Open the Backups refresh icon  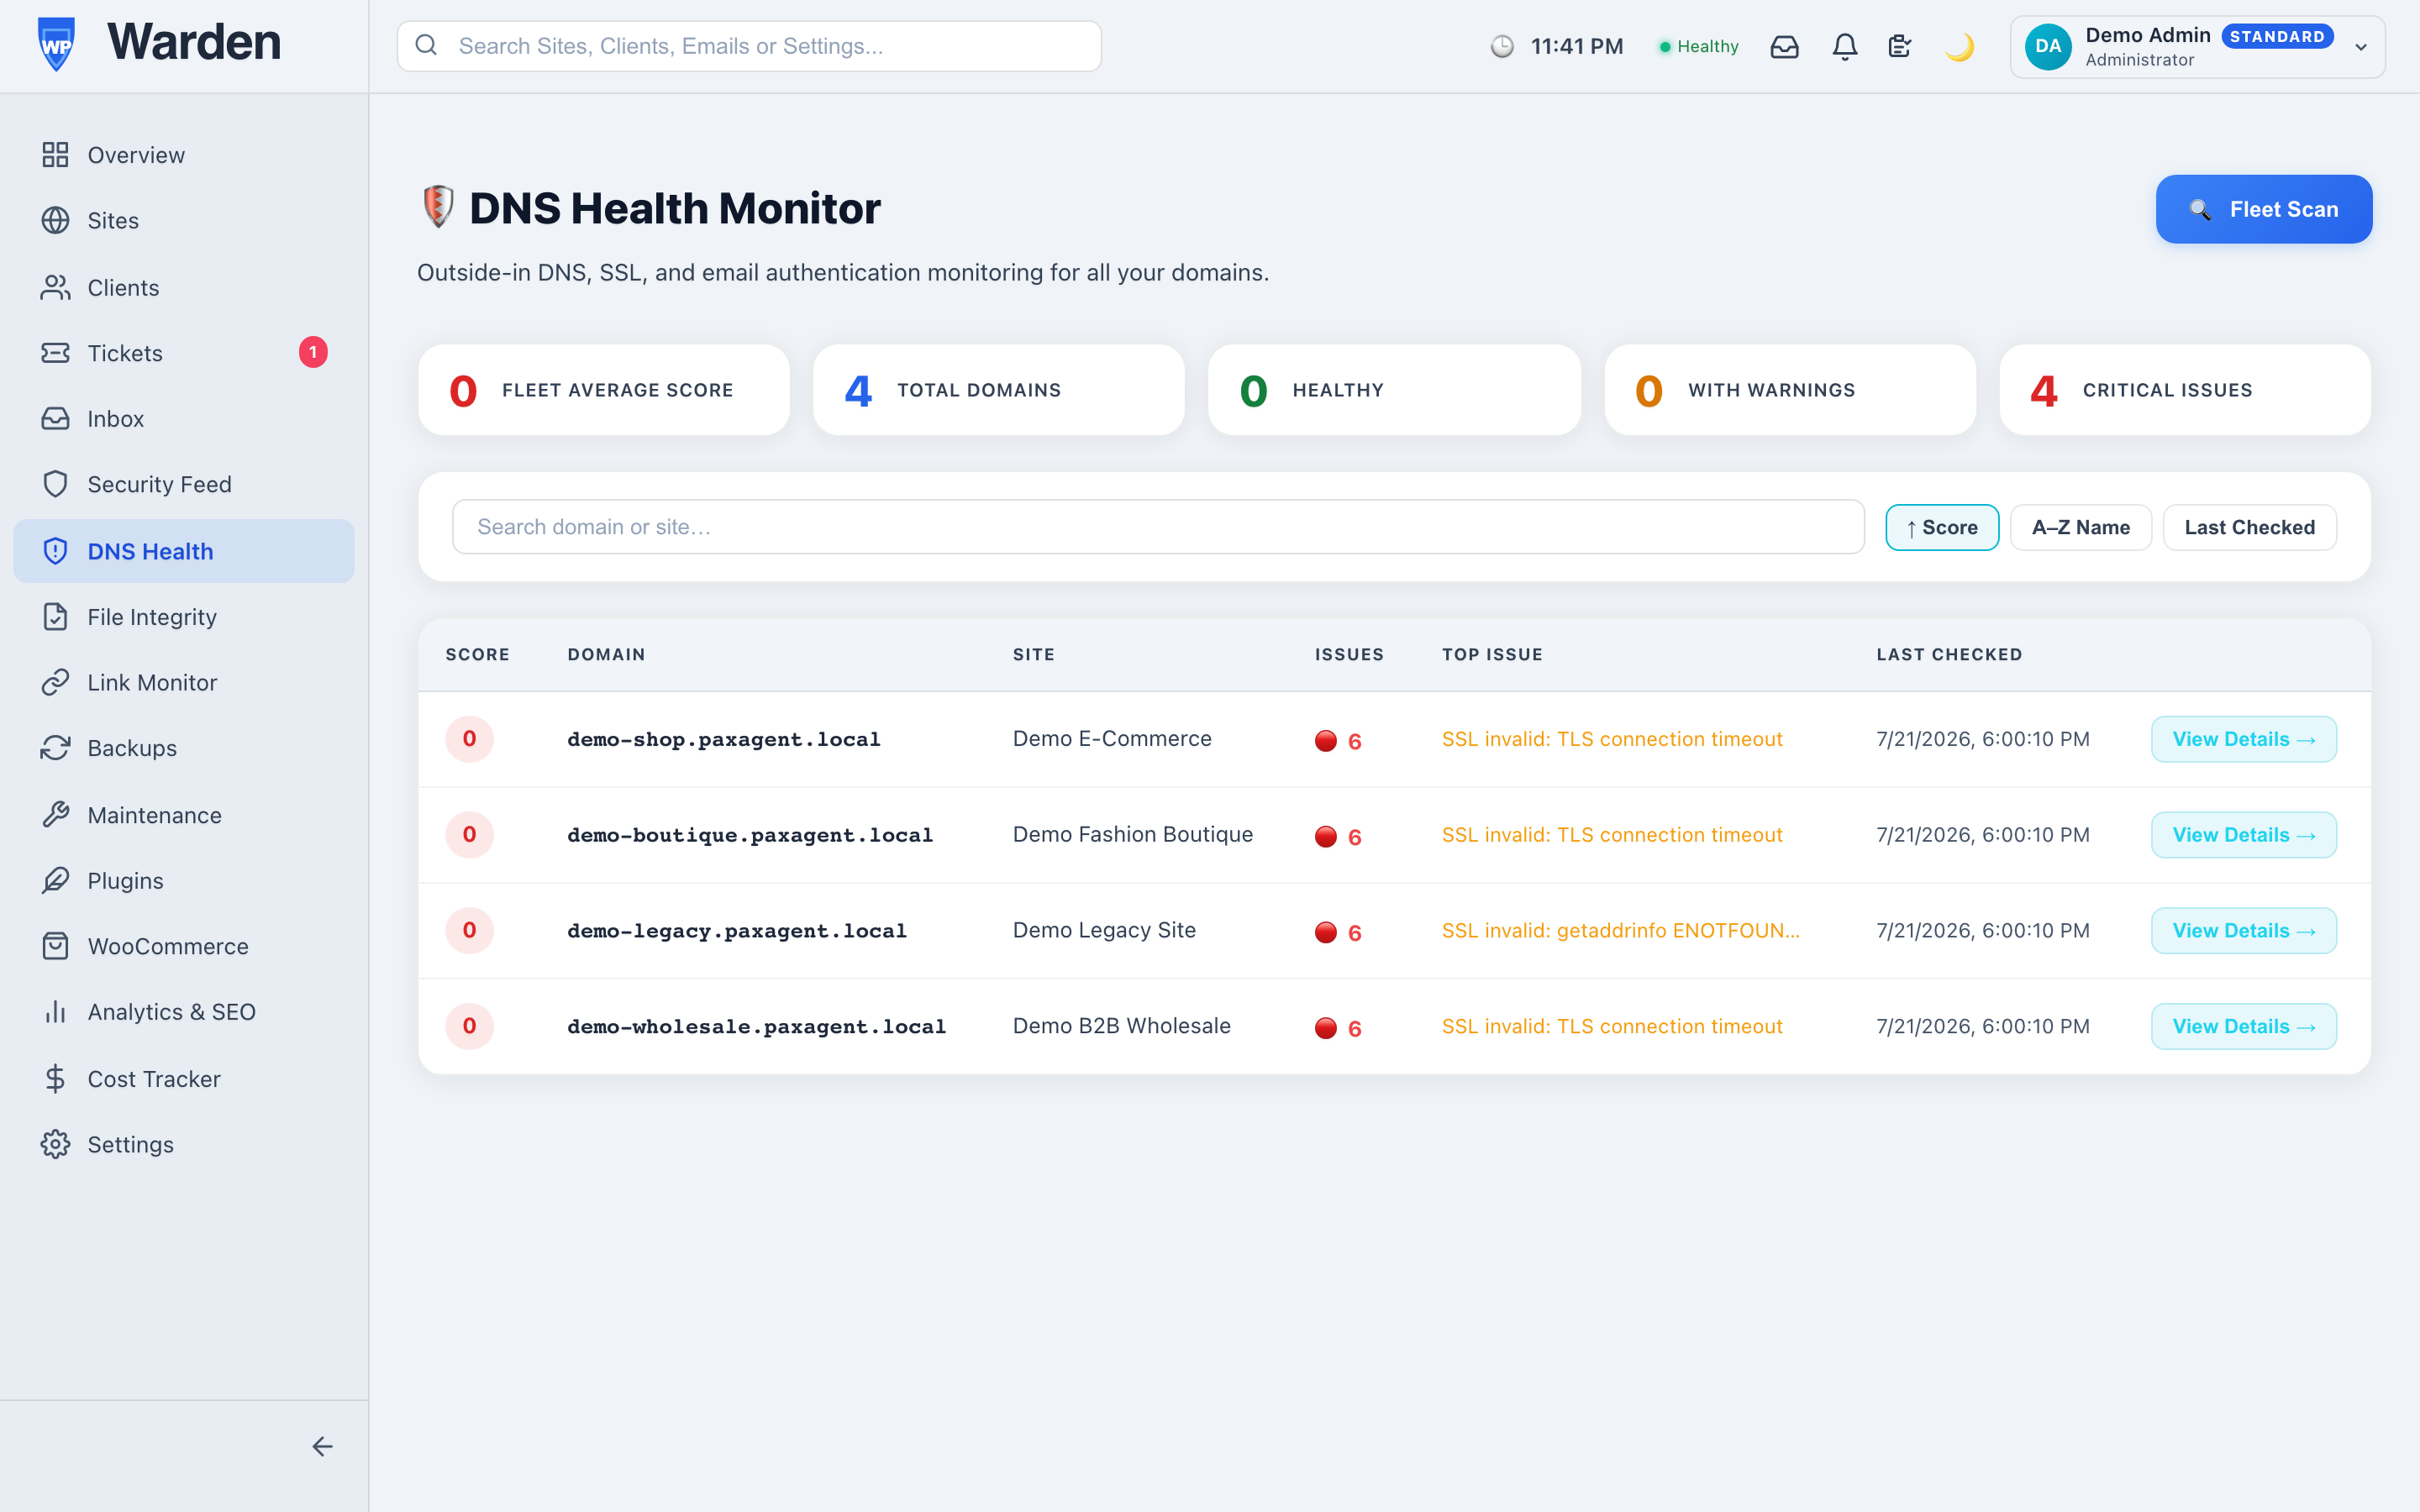click(55, 748)
